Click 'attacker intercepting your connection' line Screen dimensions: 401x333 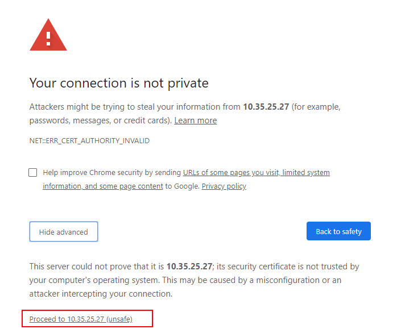pos(101,294)
